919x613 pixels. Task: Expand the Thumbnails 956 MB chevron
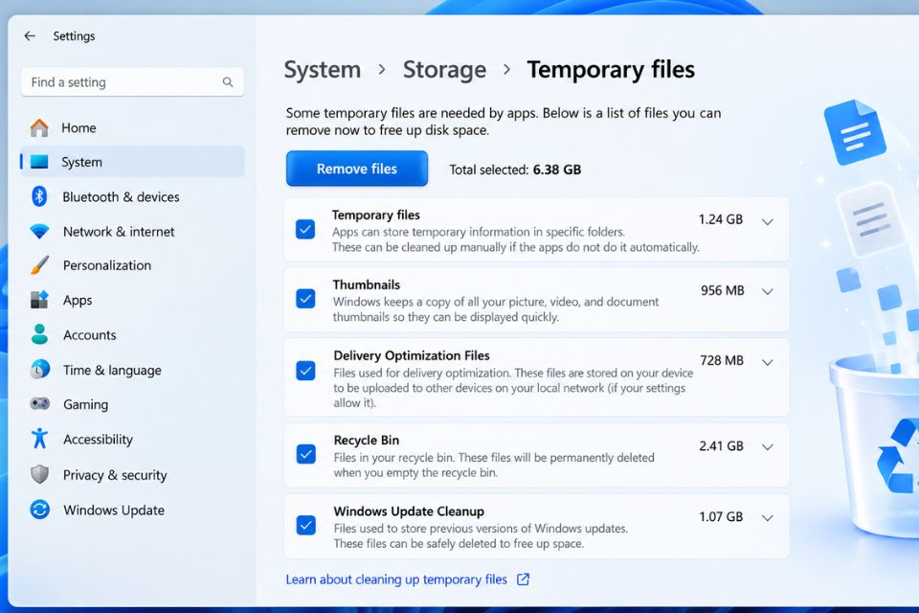tap(767, 291)
